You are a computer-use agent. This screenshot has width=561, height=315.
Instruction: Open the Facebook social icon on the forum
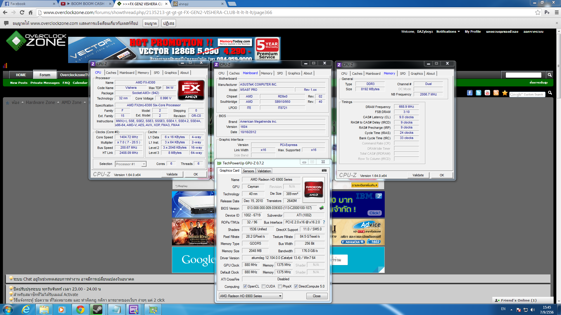point(469,93)
